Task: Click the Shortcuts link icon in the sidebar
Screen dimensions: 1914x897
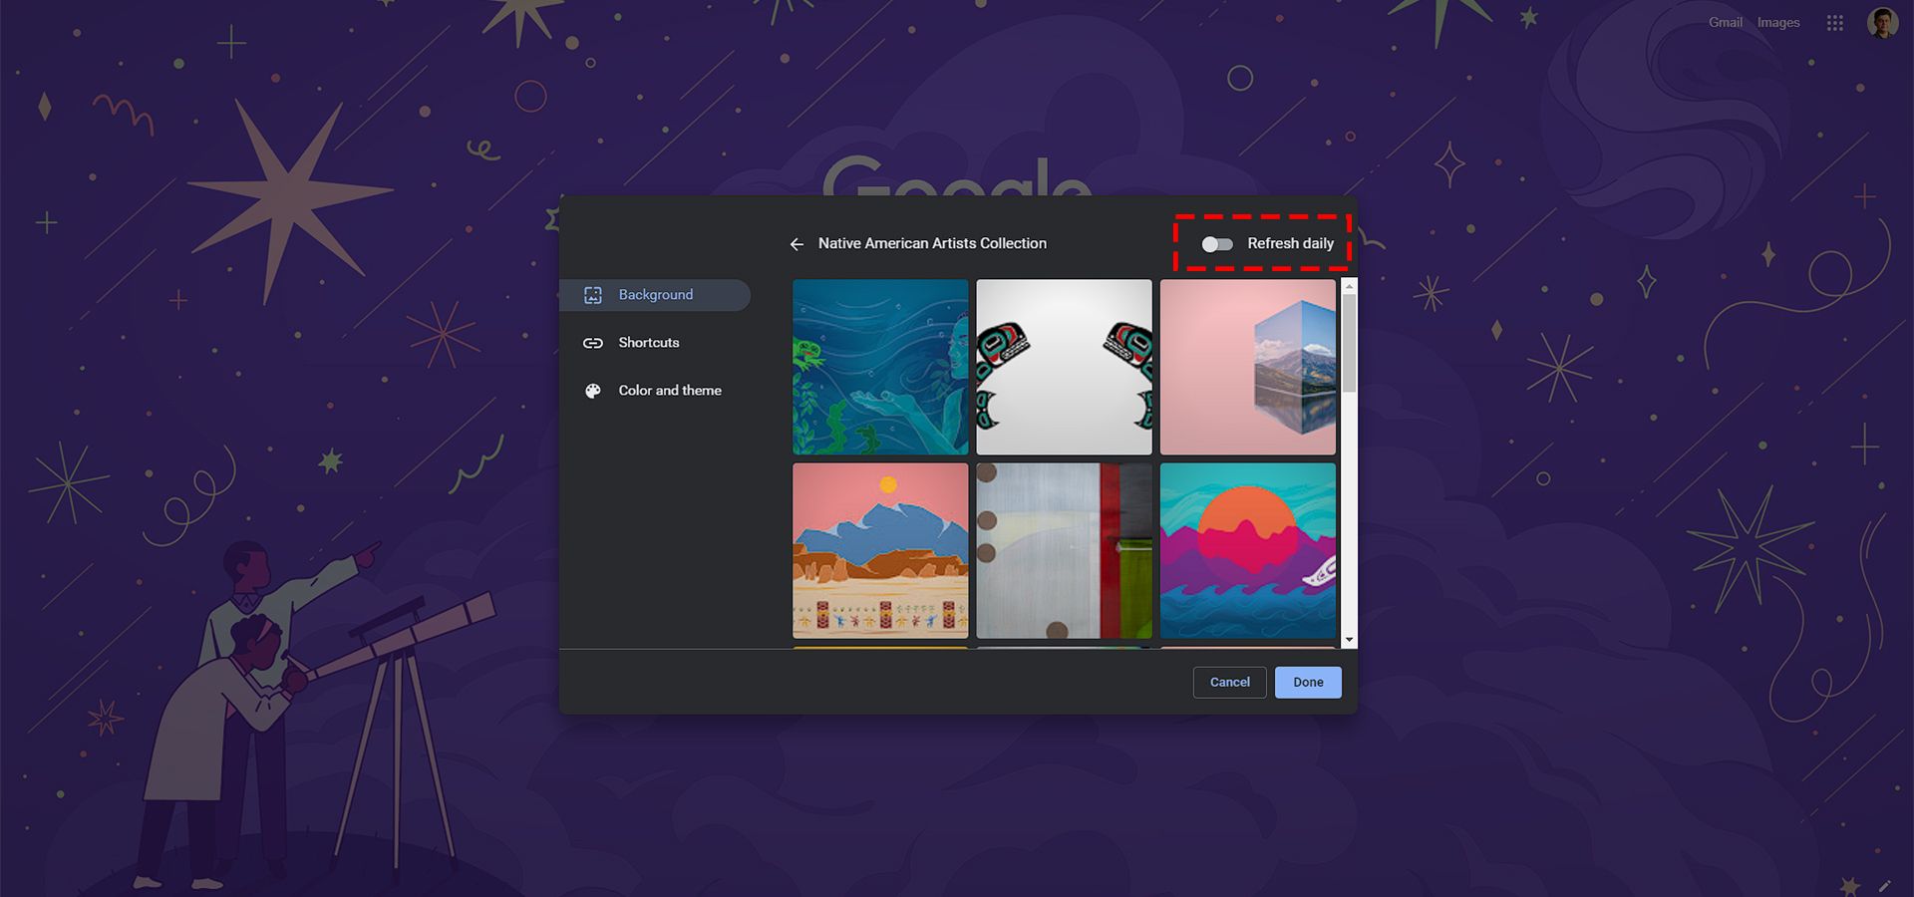Action: (593, 343)
